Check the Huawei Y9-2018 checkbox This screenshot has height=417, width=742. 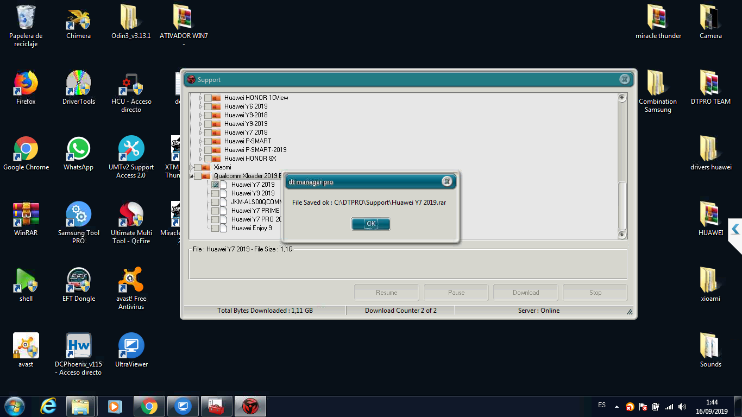[x=208, y=115]
